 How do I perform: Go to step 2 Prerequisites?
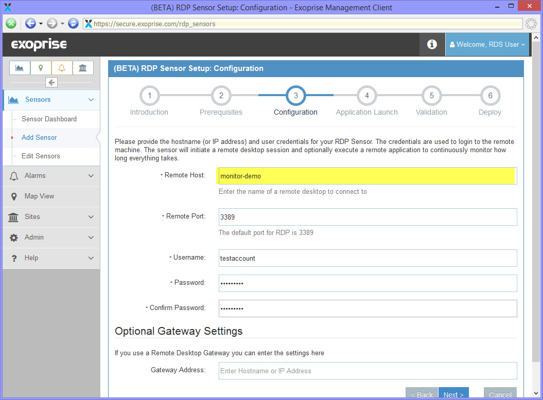click(221, 96)
